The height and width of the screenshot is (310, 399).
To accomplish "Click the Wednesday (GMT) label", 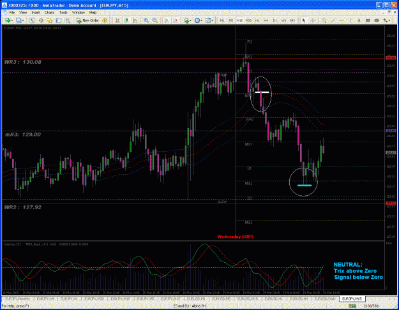I will tap(236, 237).
